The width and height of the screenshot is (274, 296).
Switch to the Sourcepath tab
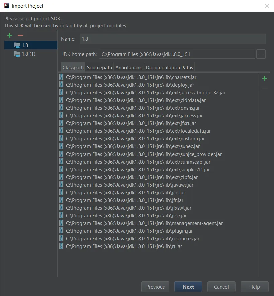[99, 67]
